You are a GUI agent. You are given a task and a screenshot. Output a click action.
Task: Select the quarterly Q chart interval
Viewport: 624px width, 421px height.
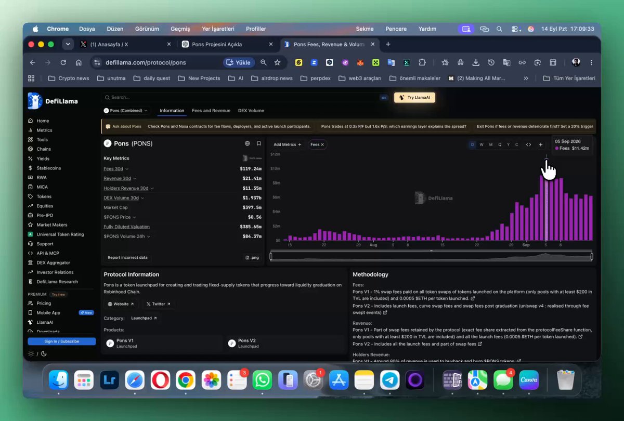500,144
